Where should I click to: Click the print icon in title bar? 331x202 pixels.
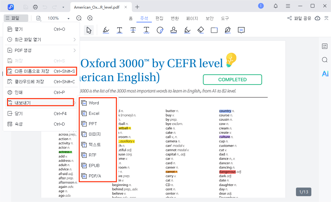tap(35, 7)
